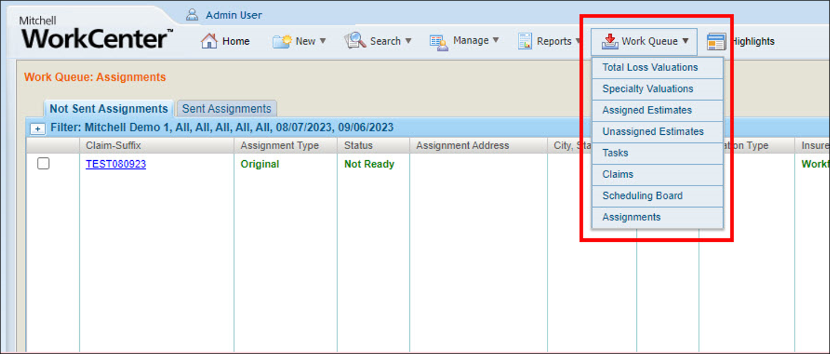Image resolution: width=830 pixels, height=354 pixels.
Task: Click the Search magnifier icon
Action: click(354, 40)
